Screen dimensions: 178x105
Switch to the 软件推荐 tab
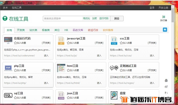point(108,30)
